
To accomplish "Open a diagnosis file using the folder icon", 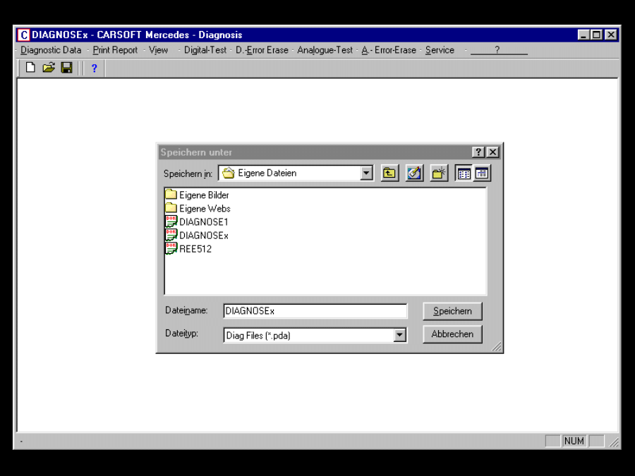I will click(x=47, y=68).
